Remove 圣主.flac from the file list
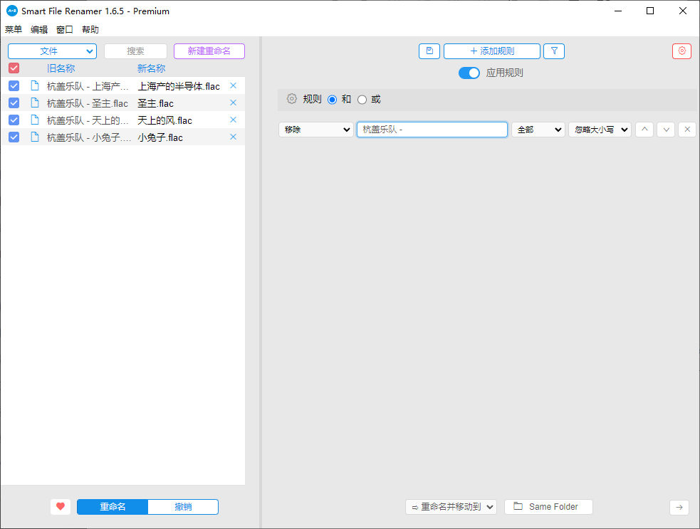The width and height of the screenshot is (700, 529). click(x=233, y=103)
